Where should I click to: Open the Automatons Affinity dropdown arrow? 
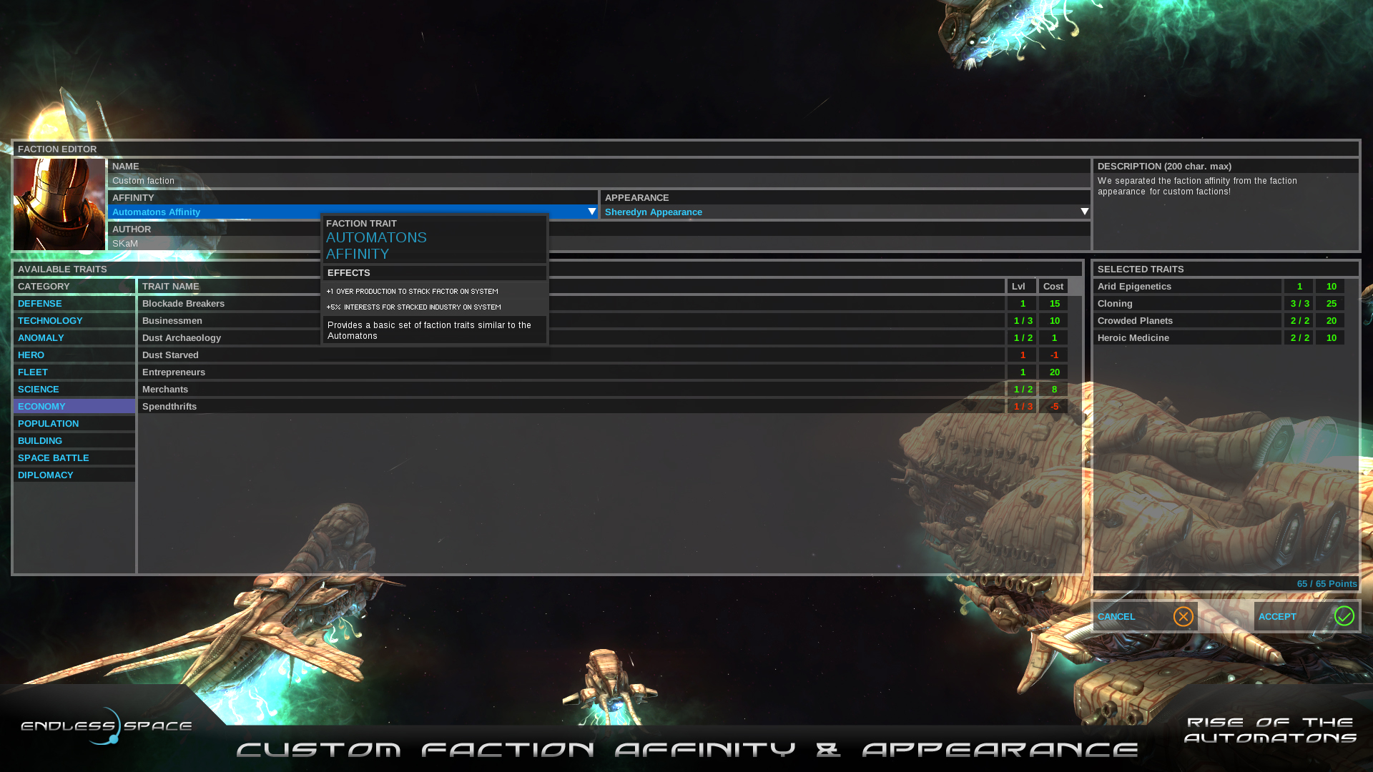(x=591, y=212)
